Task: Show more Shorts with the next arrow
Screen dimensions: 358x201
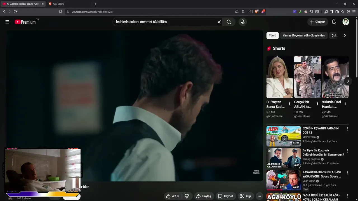Action: (x=348, y=81)
